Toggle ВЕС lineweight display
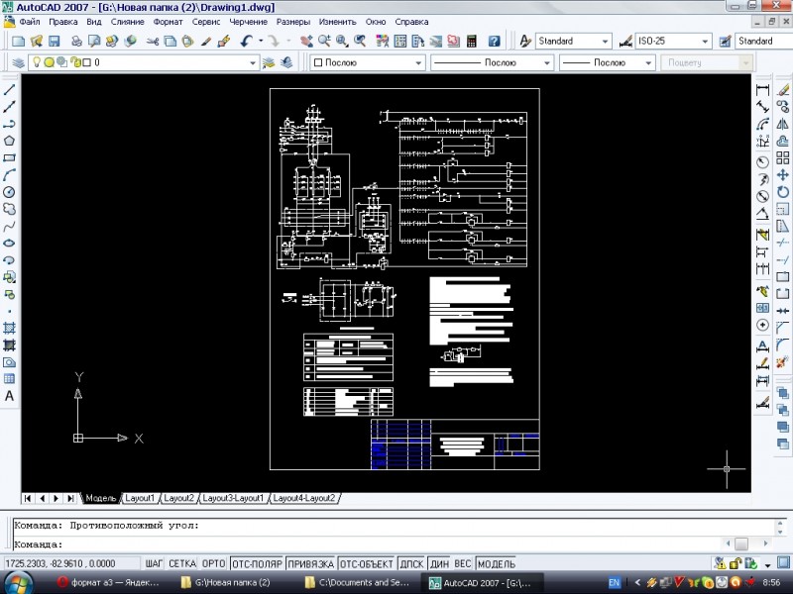793x594 pixels. 462,563
